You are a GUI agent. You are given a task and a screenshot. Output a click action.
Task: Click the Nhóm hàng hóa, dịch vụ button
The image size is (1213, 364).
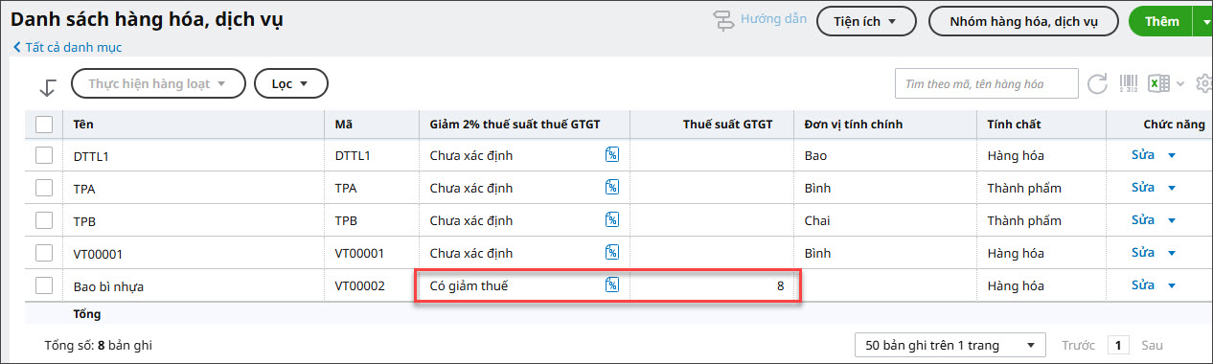click(x=1022, y=21)
